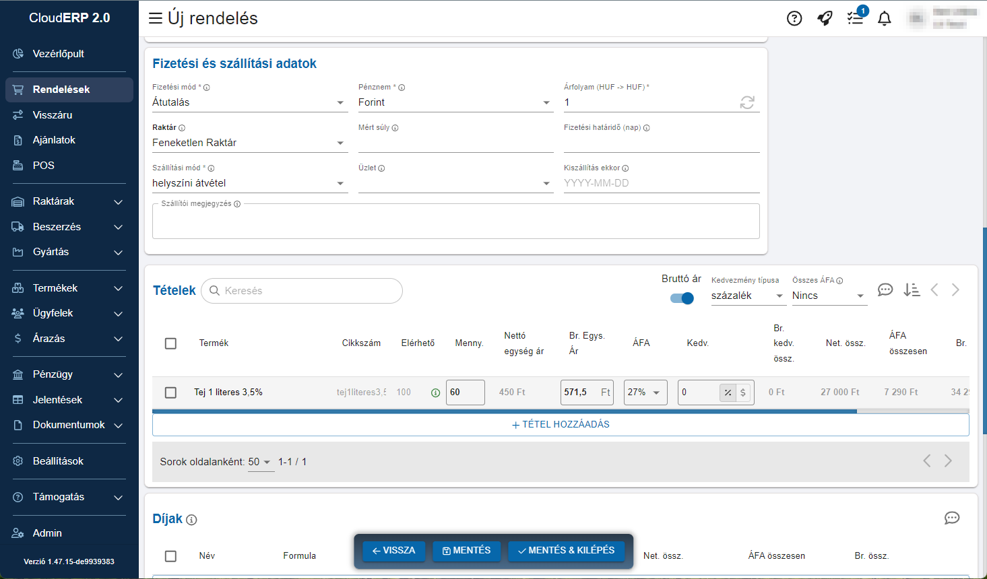Click the horizontal scrollbar under the items table
The image size is (987, 579).
click(504, 411)
